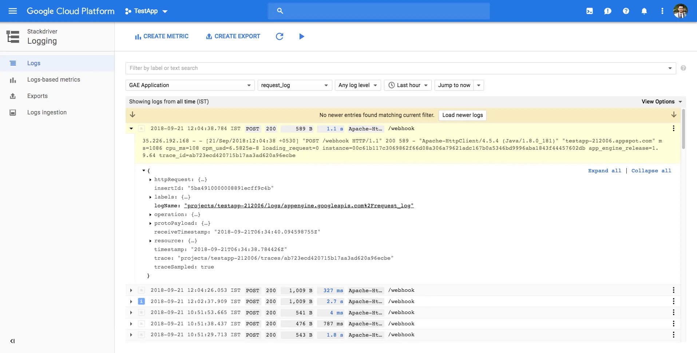
Task: Collapse the root JSON object brace
Action: coord(144,170)
